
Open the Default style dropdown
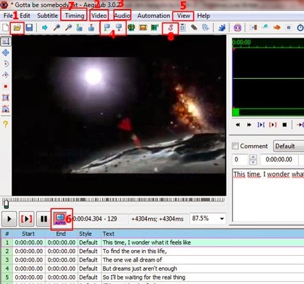(289, 146)
